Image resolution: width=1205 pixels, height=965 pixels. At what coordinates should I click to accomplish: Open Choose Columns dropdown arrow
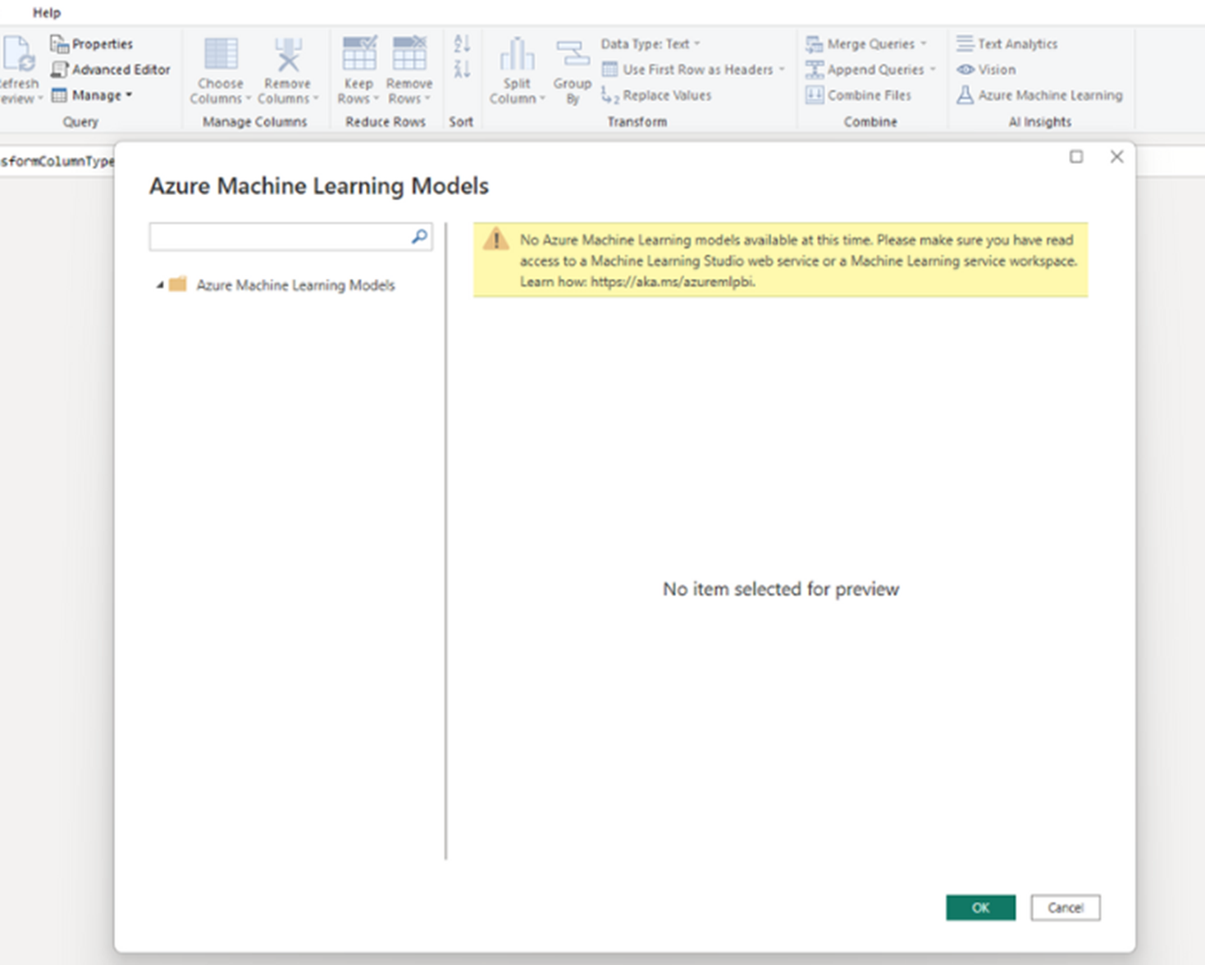click(x=249, y=98)
